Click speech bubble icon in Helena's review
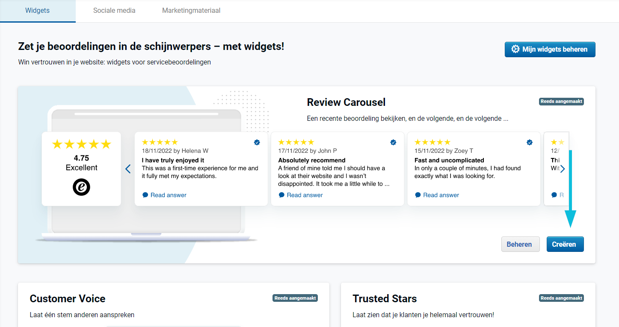 pos(145,195)
